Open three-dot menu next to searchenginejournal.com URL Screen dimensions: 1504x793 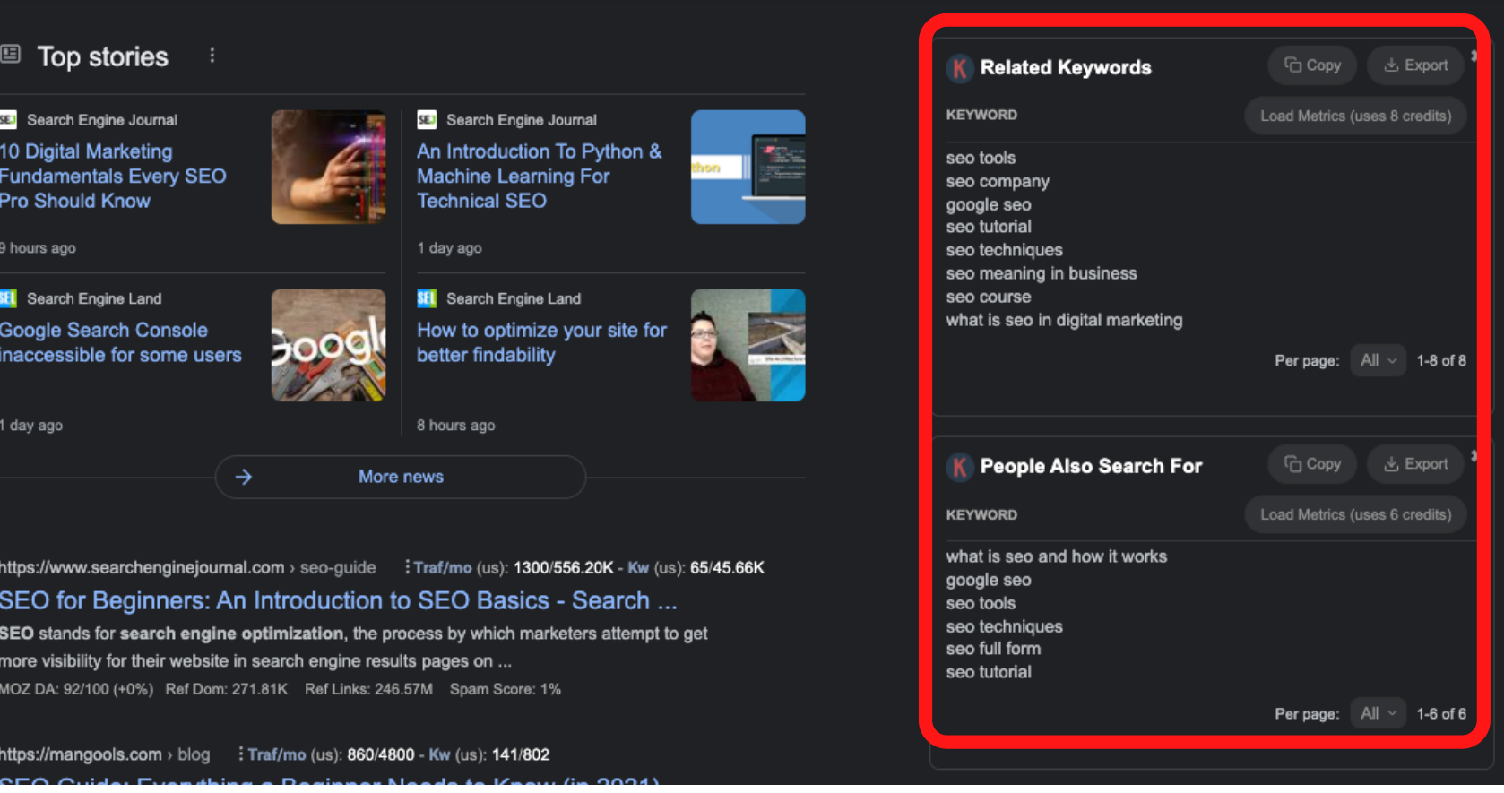[x=407, y=567]
